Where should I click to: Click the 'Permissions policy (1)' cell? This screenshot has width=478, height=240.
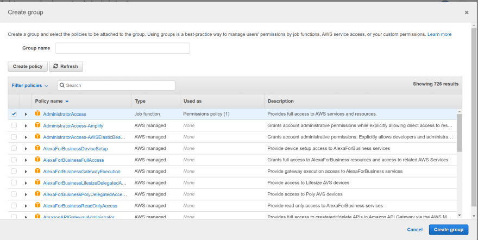point(206,114)
